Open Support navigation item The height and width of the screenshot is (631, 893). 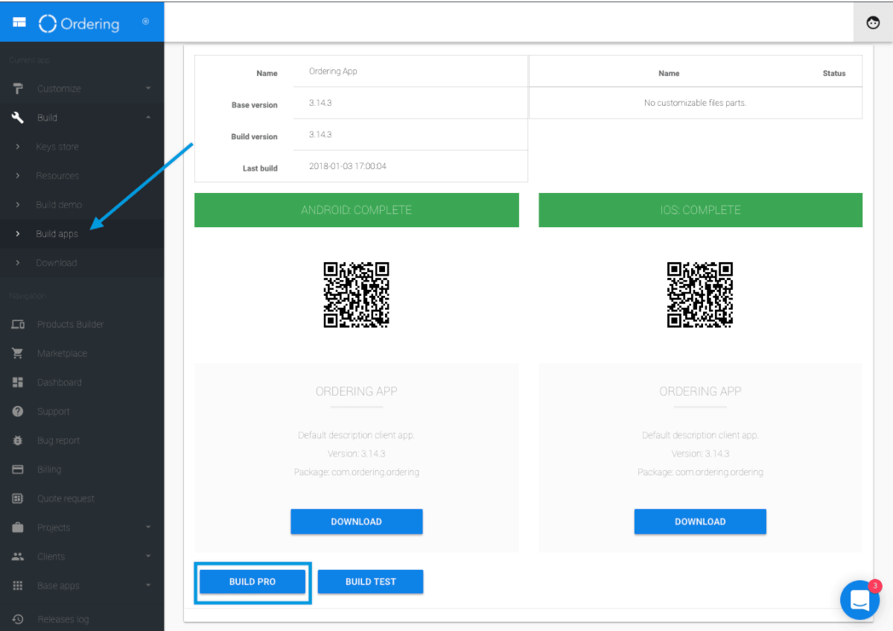tap(82, 411)
